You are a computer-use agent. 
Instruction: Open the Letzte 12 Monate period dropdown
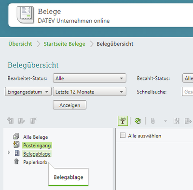click(90, 92)
